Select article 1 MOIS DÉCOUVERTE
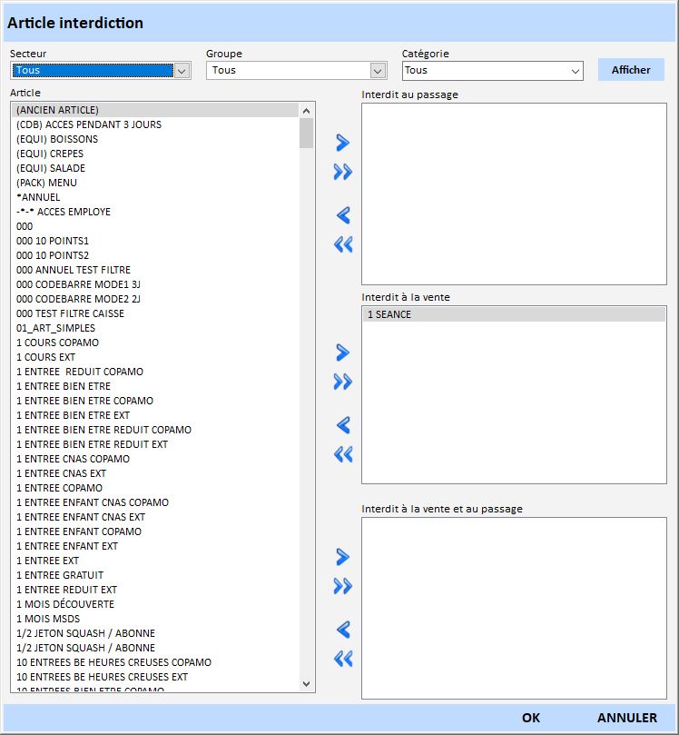The image size is (679, 735). [x=65, y=604]
